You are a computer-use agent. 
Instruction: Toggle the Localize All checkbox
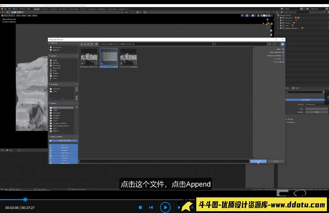point(283,62)
